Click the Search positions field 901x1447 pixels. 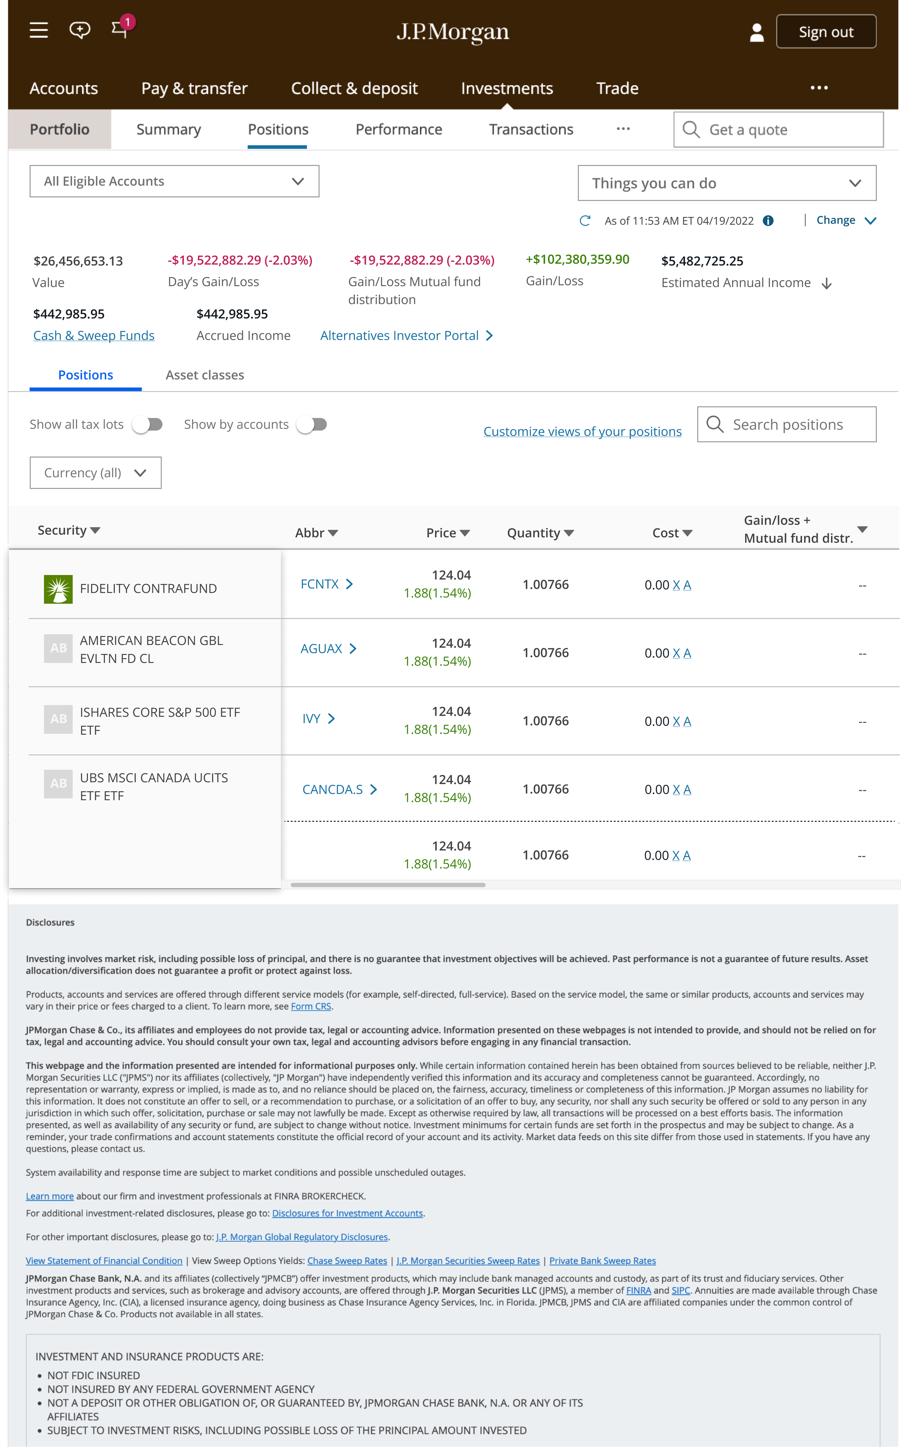(787, 424)
